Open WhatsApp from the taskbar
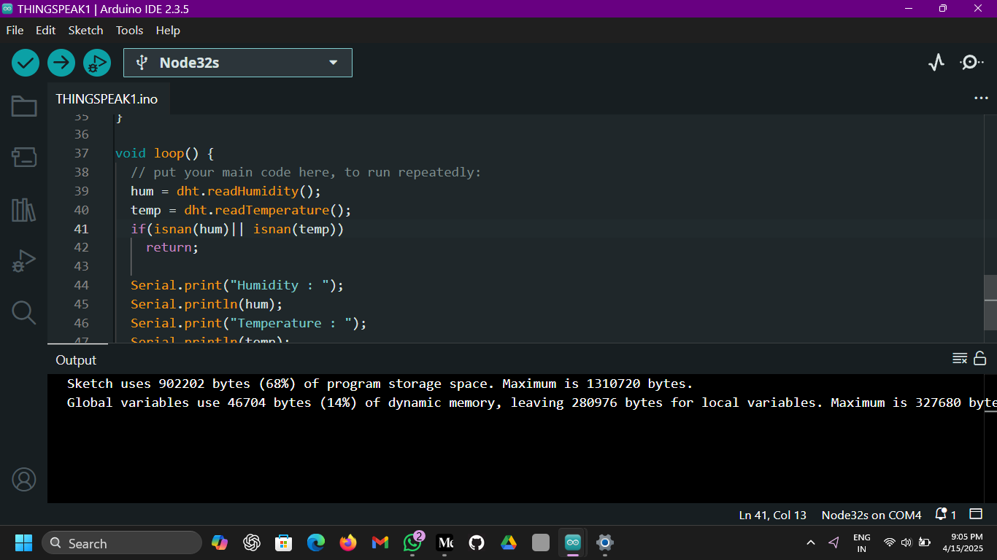Image resolution: width=997 pixels, height=560 pixels. (x=412, y=542)
